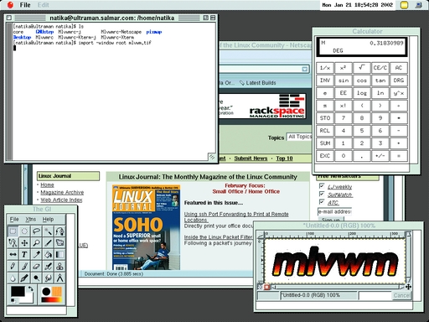Image resolution: width=429 pixels, height=322 pixels.
Task: Open the Xtns menu in GIMP
Action: (31, 219)
